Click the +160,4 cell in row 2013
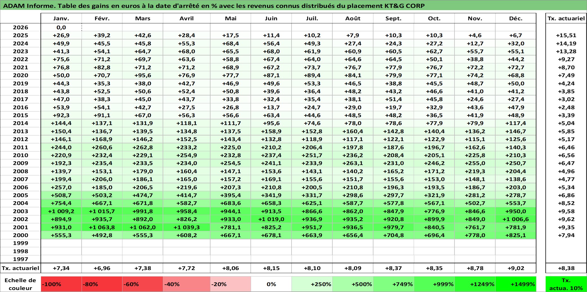This screenshot has height=292, width=587. (x=353, y=131)
